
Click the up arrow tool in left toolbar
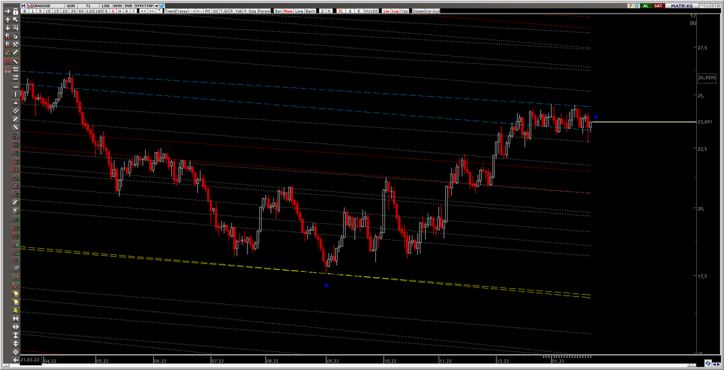pyautogui.click(x=7, y=20)
